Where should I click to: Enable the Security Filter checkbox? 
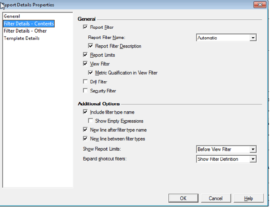point(86,91)
